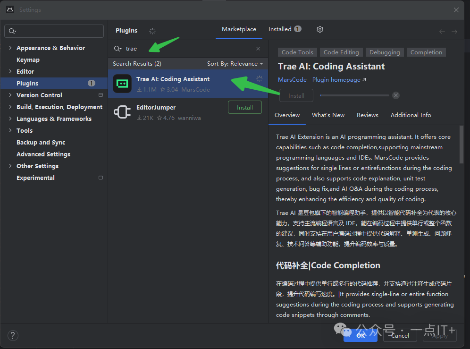This screenshot has height=349, width=470.
Task: Click the project-level icon beside Version Control
Action: tap(101, 95)
